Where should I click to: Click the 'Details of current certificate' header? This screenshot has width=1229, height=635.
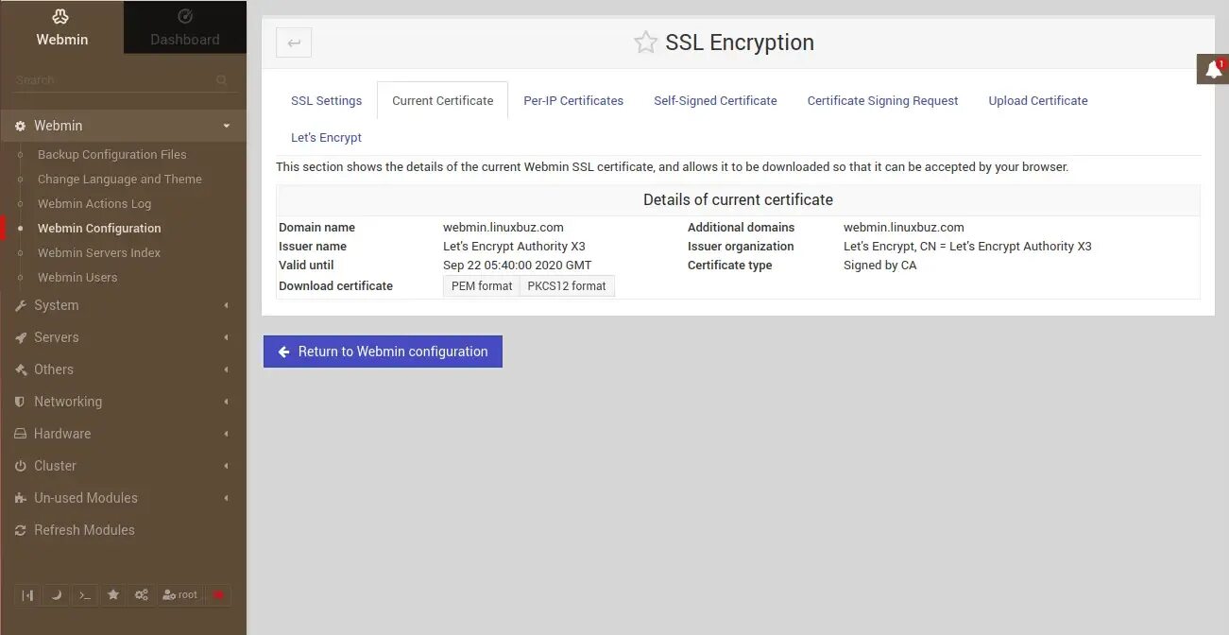click(x=738, y=200)
